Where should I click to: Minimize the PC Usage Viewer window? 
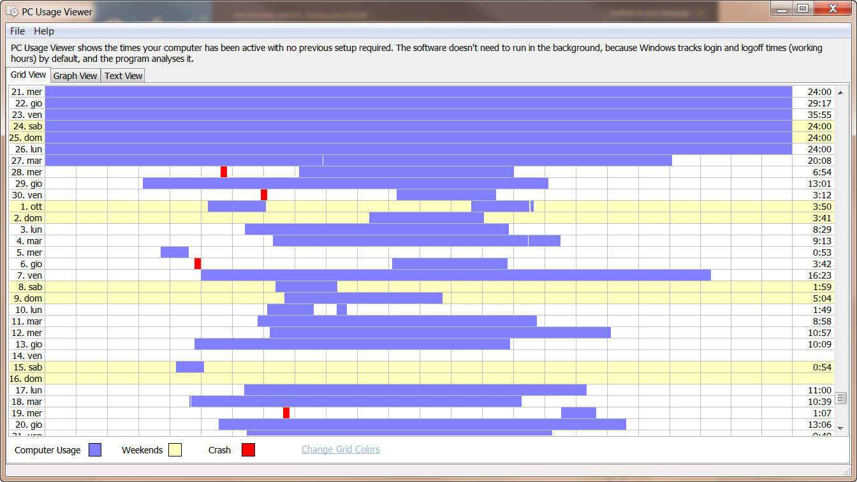point(782,8)
